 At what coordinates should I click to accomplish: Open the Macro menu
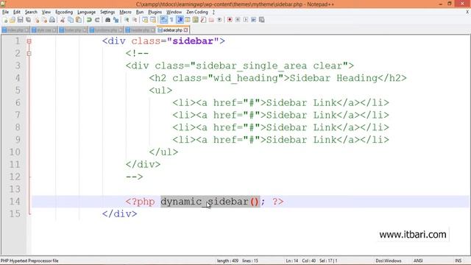[x=125, y=12]
